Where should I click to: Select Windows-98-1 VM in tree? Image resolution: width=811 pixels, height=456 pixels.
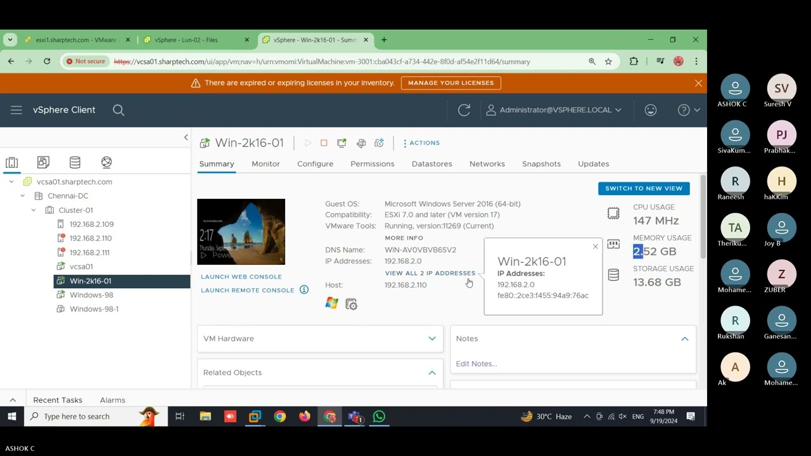94,309
